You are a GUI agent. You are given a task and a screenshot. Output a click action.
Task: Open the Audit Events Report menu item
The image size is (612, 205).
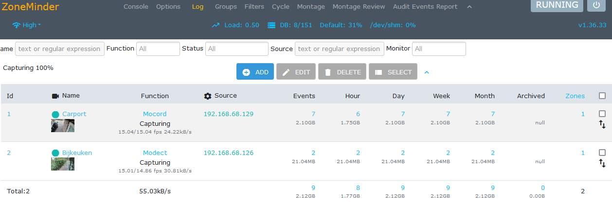pos(425,7)
